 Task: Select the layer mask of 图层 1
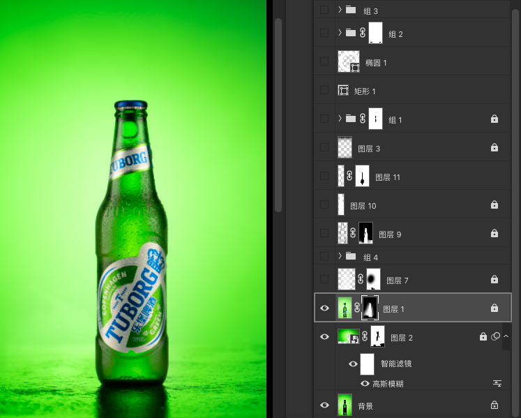[370, 308]
